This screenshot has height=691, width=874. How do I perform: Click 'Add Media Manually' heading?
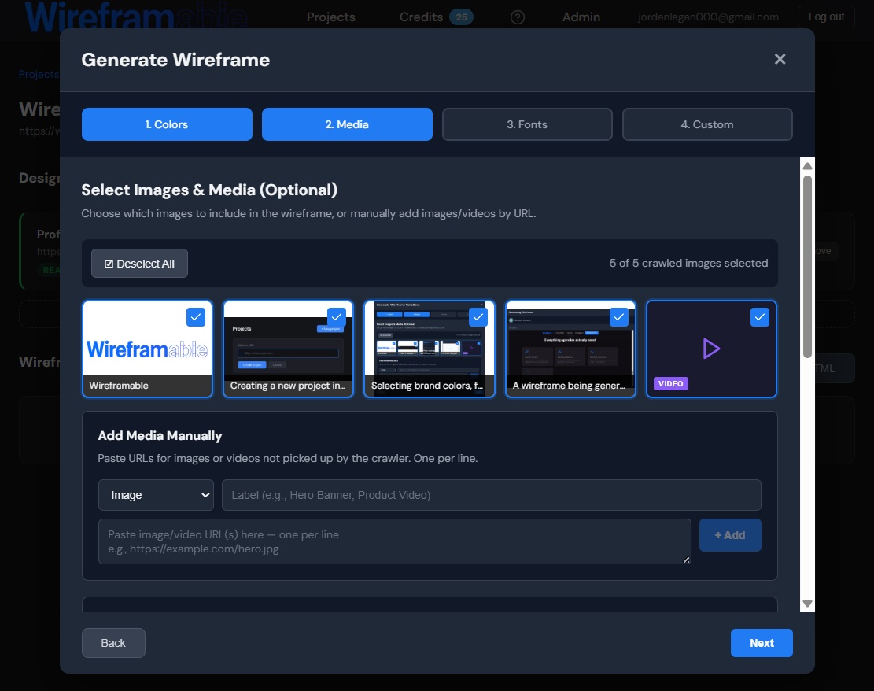(160, 435)
